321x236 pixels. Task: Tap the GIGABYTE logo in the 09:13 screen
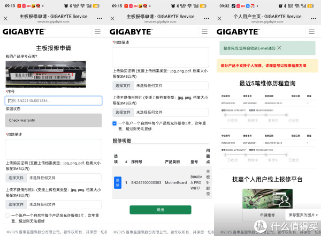coord(24,32)
